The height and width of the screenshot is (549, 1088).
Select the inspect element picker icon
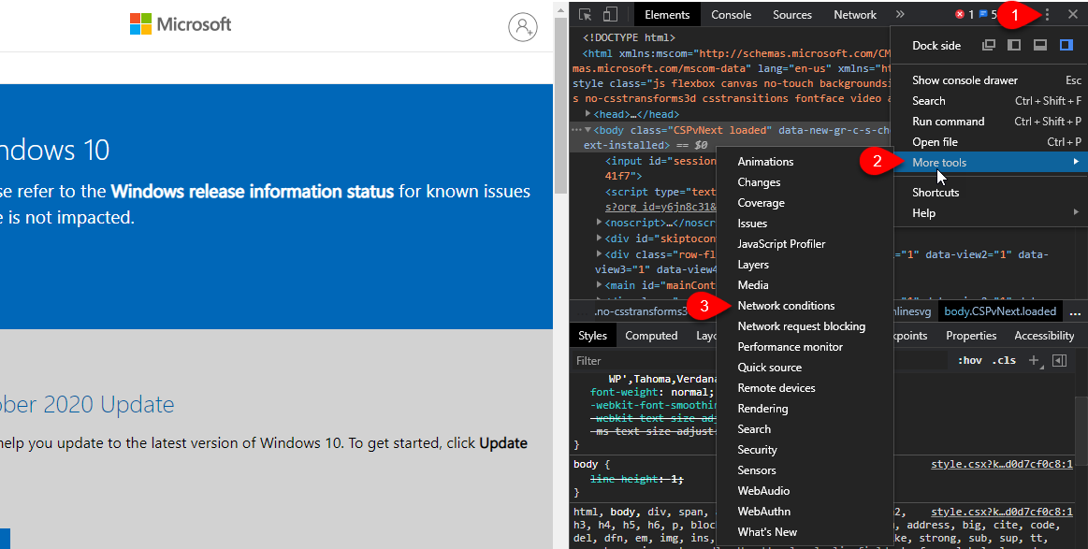click(585, 15)
